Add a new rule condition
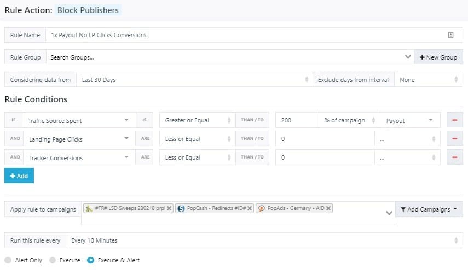Viewport: 468px width, 270px height. (x=19, y=176)
